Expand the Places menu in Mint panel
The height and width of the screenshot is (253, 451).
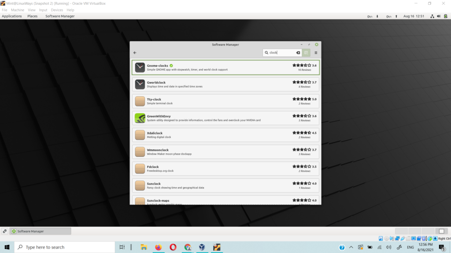[32, 16]
